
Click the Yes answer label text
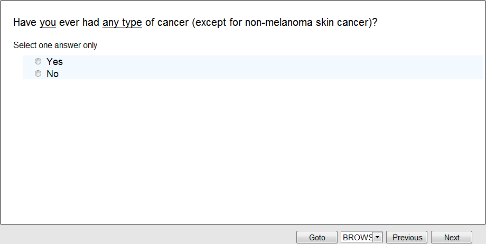[x=54, y=62]
